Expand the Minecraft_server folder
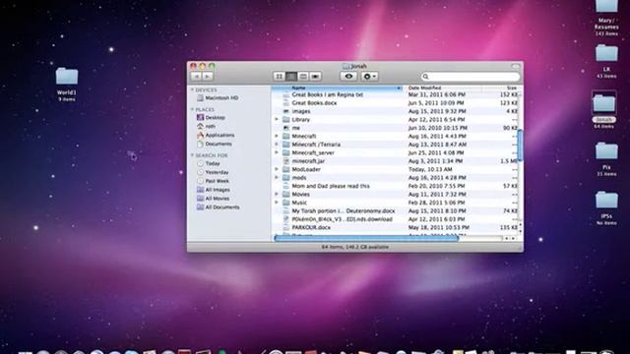This screenshot has width=630, height=354. pyautogui.click(x=277, y=152)
